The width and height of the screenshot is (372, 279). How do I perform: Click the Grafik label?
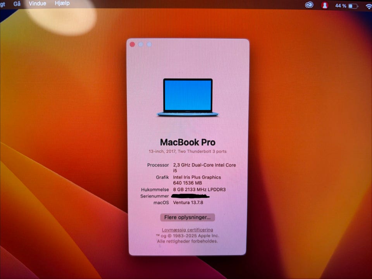(162, 177)
